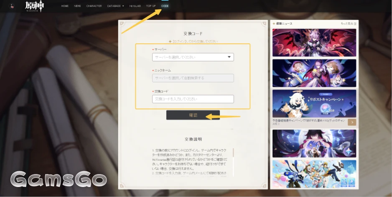The width and height of the screenshot is (392, 197).
Task: Click the Genshin Impact logo
Action: (34, 6)
